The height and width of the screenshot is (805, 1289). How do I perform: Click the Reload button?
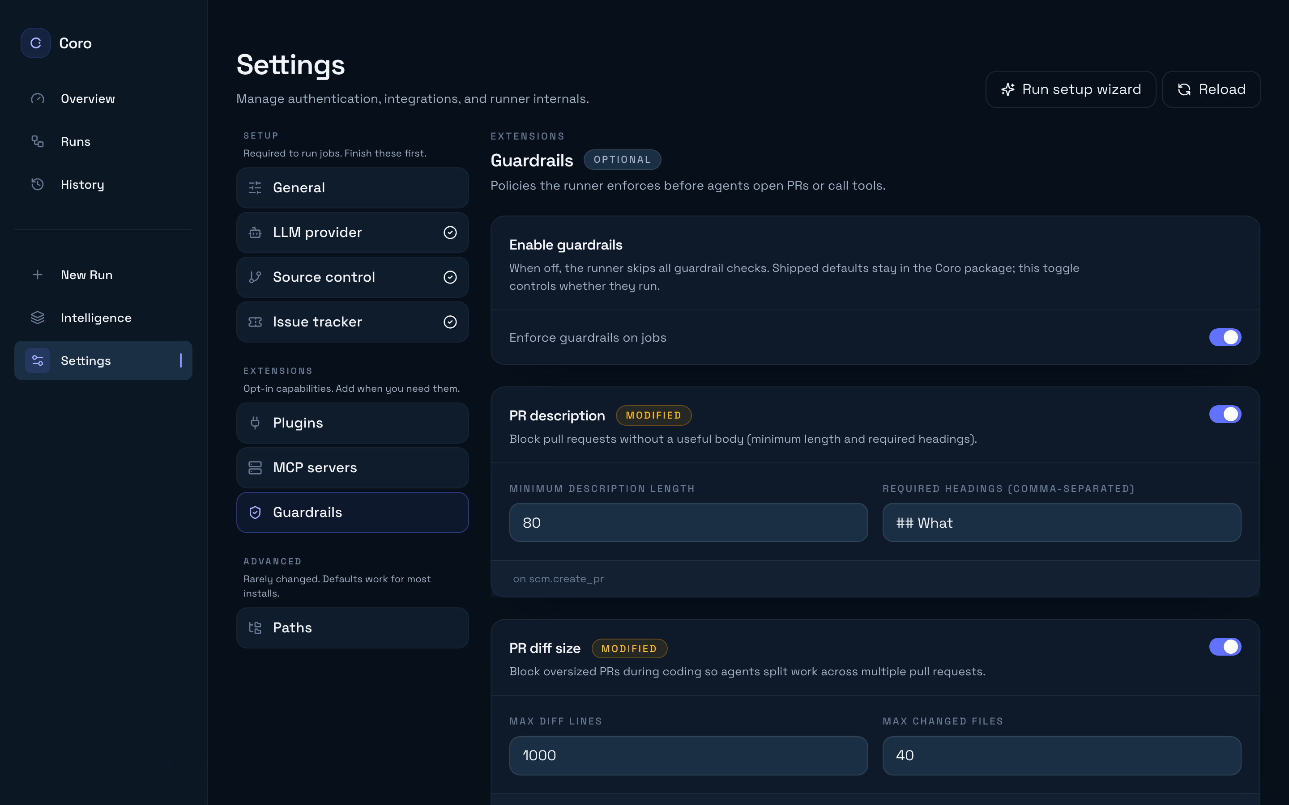pyautogui.click(x=1211, y=89)
